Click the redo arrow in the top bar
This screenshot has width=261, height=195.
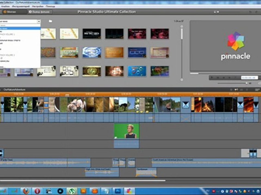(256, 12)
